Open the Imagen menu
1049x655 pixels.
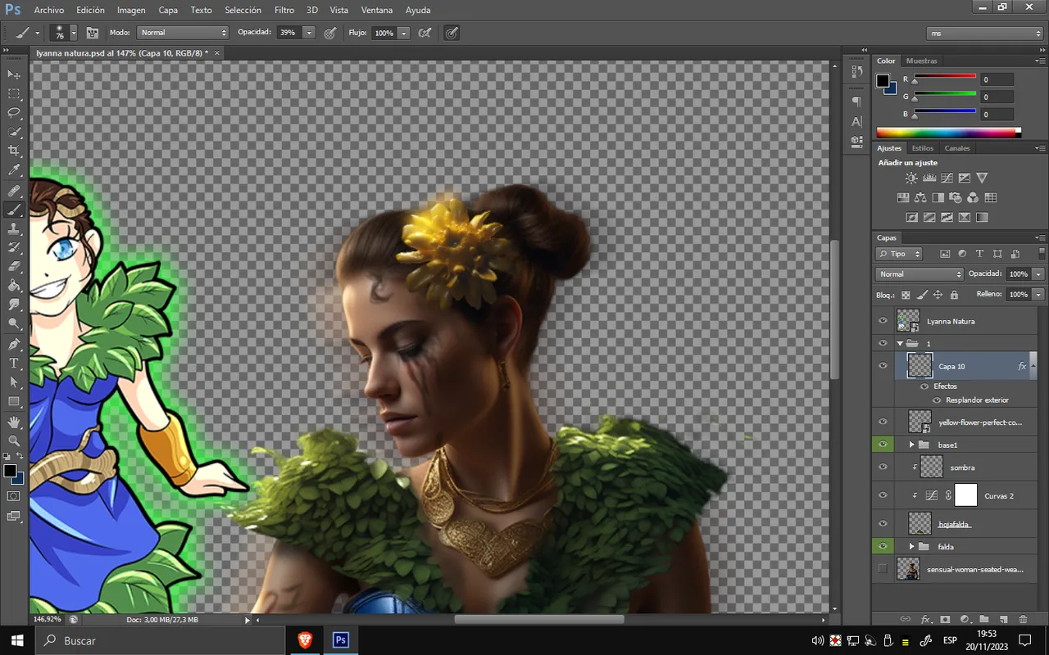tap(131, 10)
